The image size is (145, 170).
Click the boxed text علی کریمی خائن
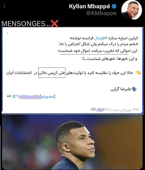pyautogui.click(x=52, y=73)
